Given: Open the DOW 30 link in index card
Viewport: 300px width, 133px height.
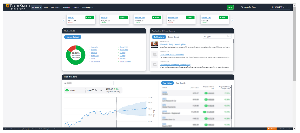Looking at the screenshot, I should 104,17.
